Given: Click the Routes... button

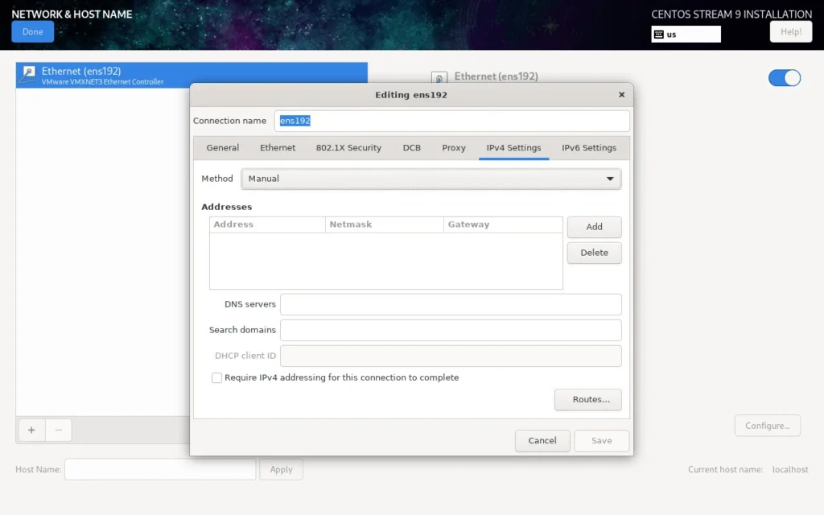Looking at the screenshot, I should [587, 400].
